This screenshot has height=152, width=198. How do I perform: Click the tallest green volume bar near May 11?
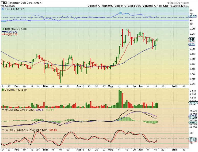(119, 99)
